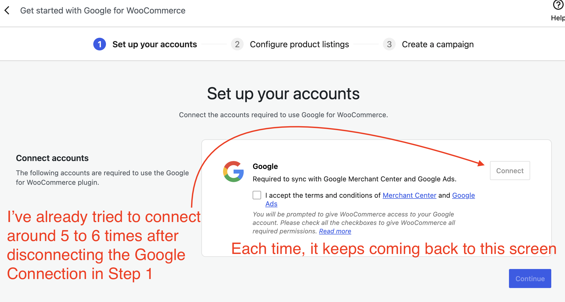Select the step 3 circle indicator

pos(389,44)
